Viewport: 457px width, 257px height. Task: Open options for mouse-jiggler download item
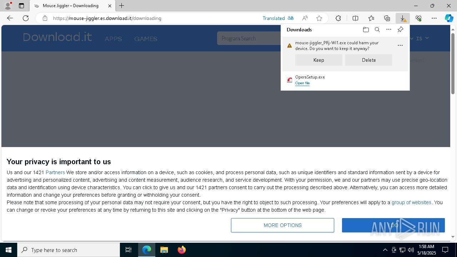(400, 45)
